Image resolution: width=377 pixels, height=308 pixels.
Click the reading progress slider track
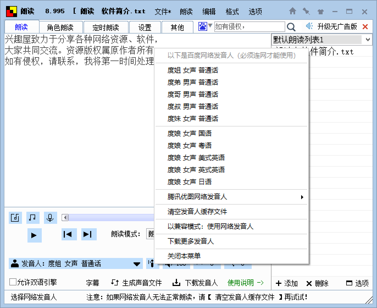(x=111, y=218)
